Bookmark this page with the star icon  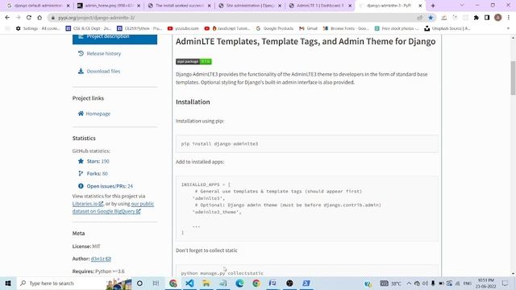431,18
